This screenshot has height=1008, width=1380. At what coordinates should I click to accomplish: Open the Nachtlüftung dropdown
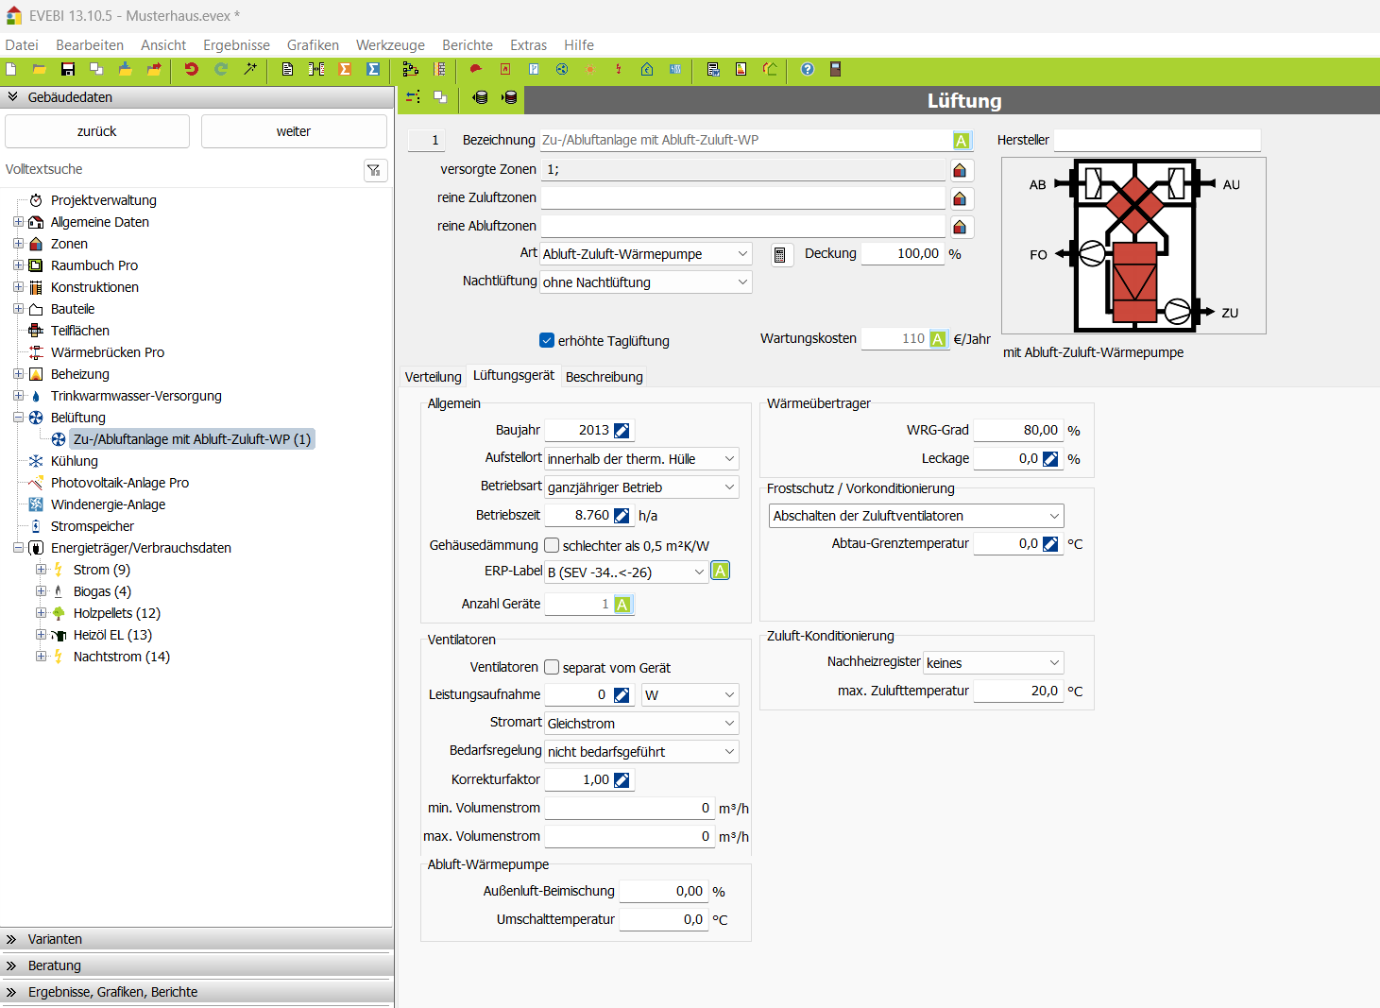click(x=646, y=282)
